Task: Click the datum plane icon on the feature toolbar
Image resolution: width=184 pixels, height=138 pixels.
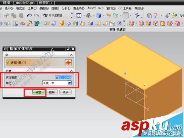Action: (x=15, y=23)
